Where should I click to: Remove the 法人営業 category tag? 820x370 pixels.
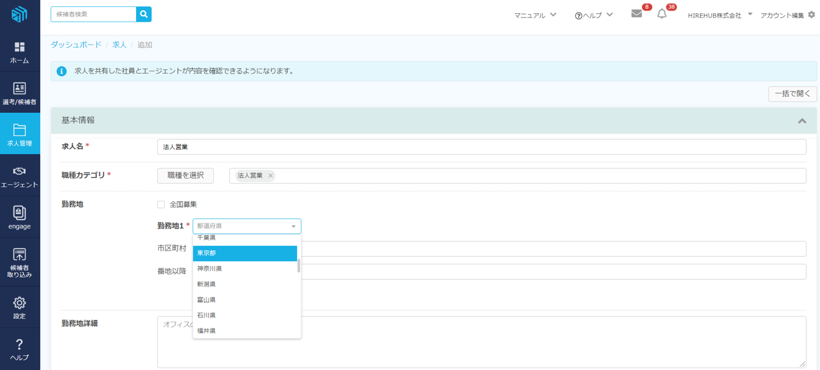click(270, 176)
